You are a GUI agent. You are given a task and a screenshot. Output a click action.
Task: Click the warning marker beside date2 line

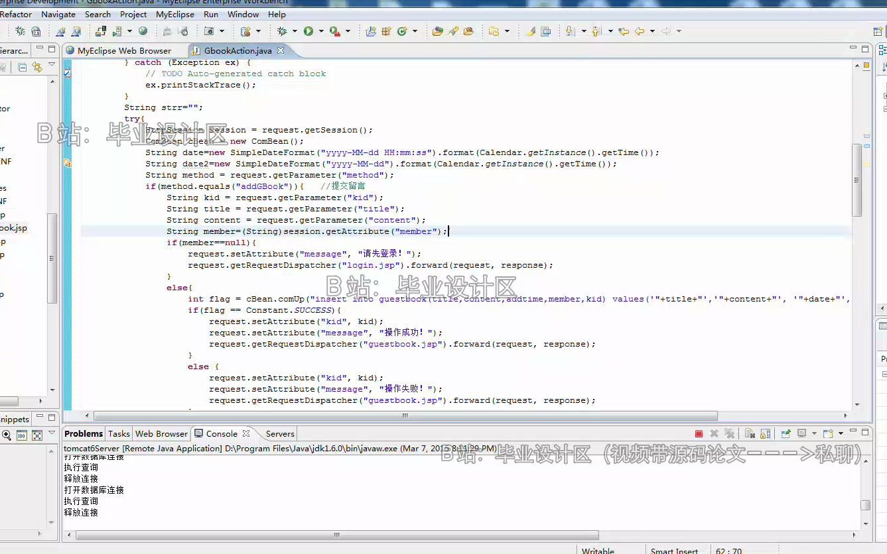pyautogui.click(x=67, y=163)
